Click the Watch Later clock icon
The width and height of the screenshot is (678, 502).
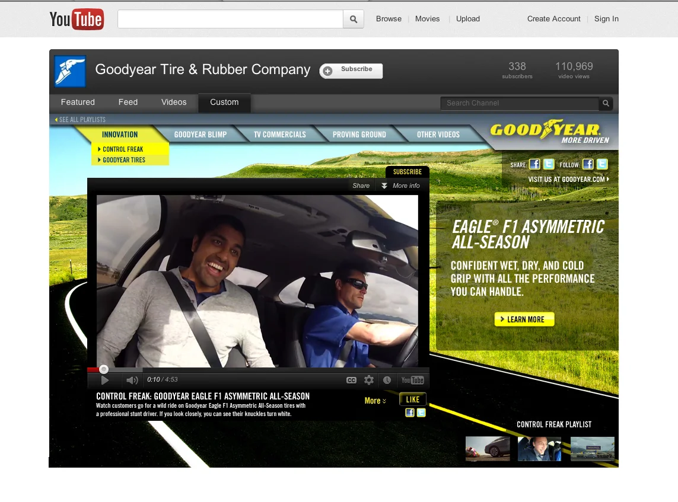(387, 380)
